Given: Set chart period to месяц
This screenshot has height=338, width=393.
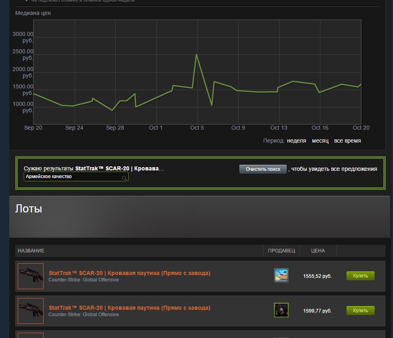Looking at the screenshot, I should 320,141.
